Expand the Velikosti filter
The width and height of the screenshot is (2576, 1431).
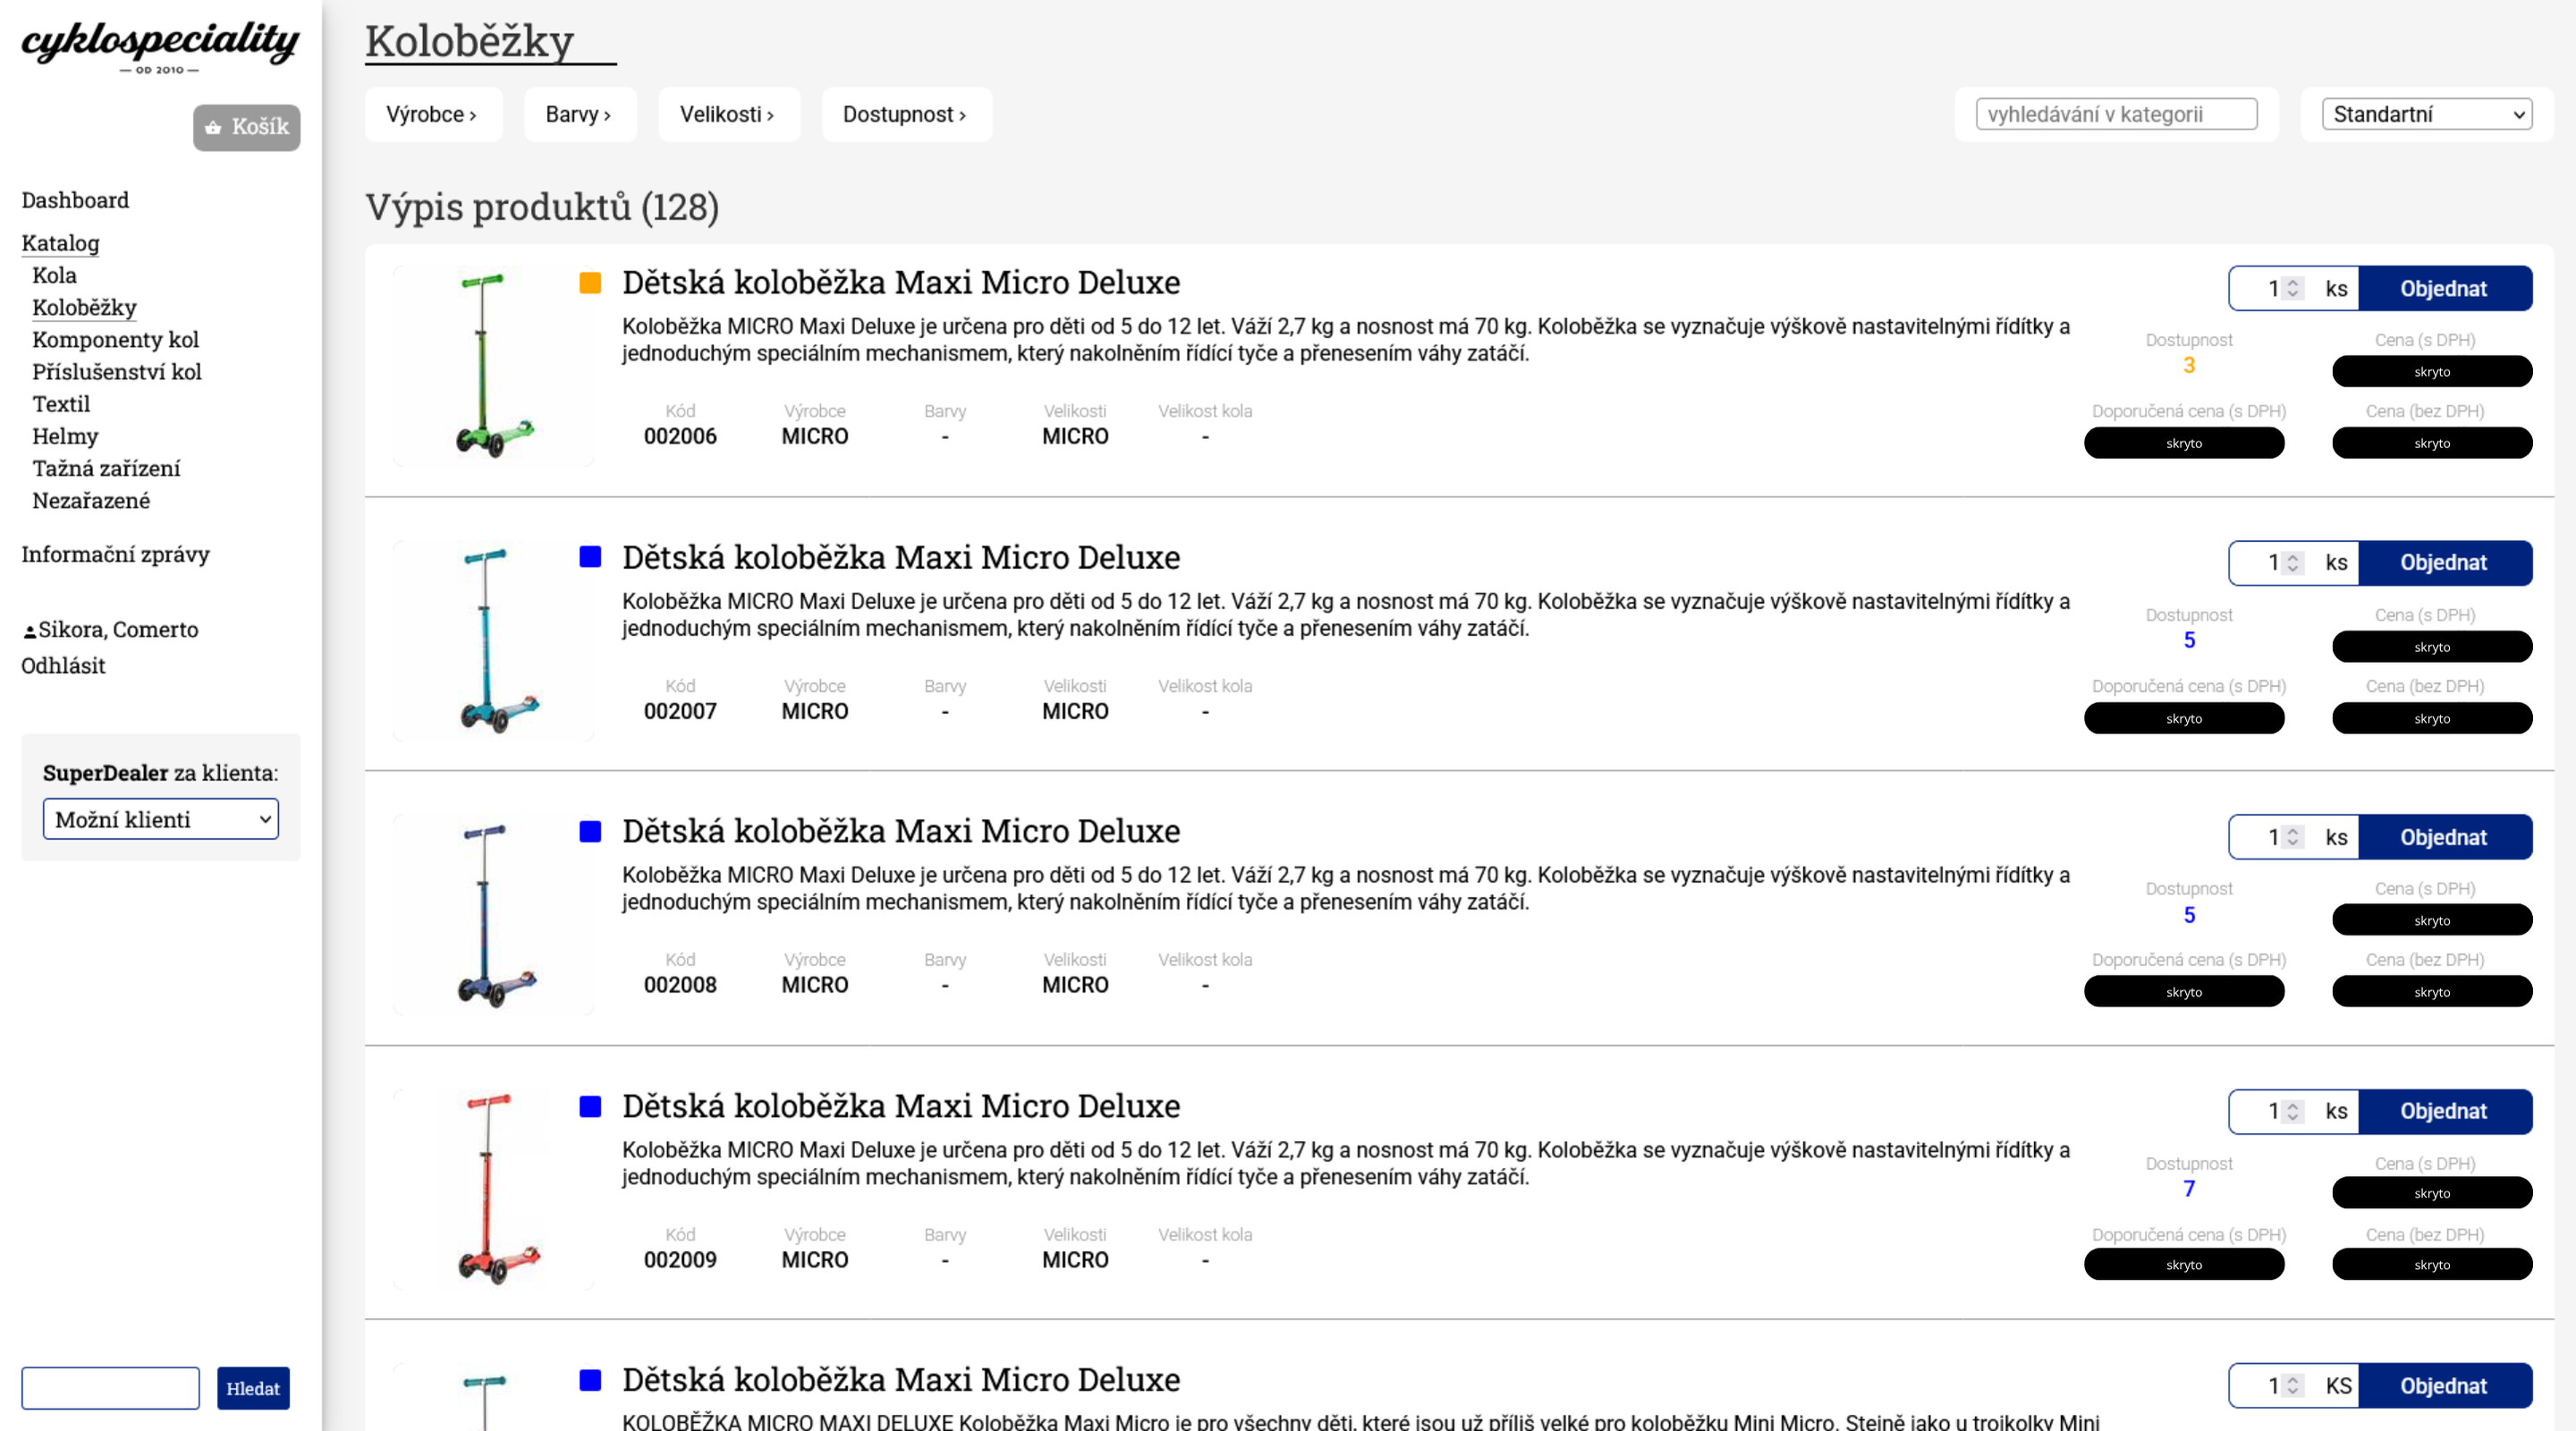coord(728,114)
